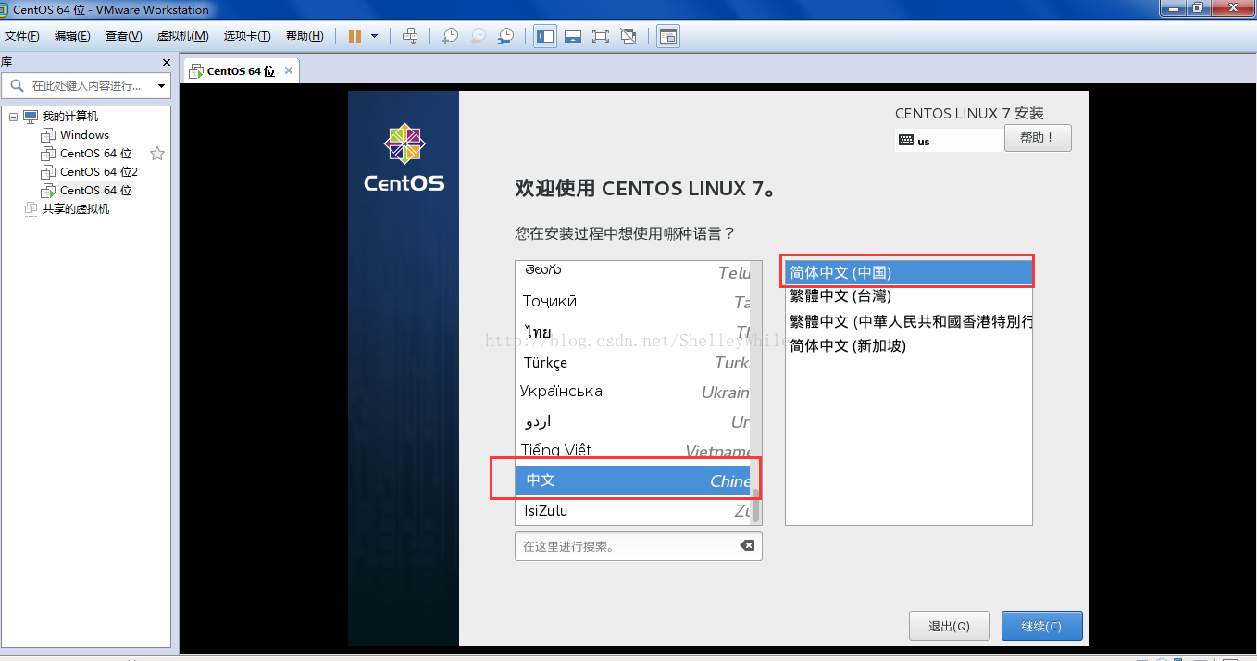Select Türkçe language in the list
The image size is (1257, 661).
[633, 362]
